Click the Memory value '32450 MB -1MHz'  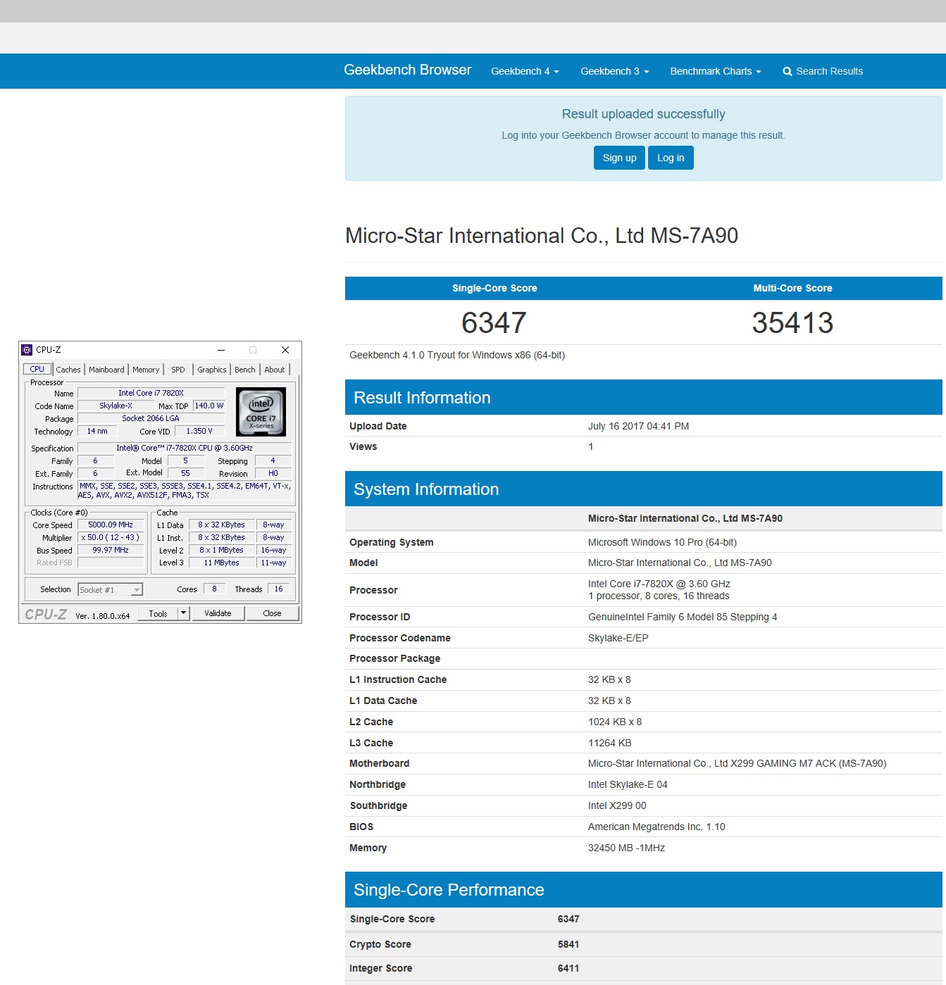(626, 848)
